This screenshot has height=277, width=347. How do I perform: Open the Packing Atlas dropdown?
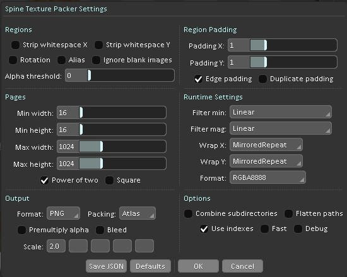138,213
